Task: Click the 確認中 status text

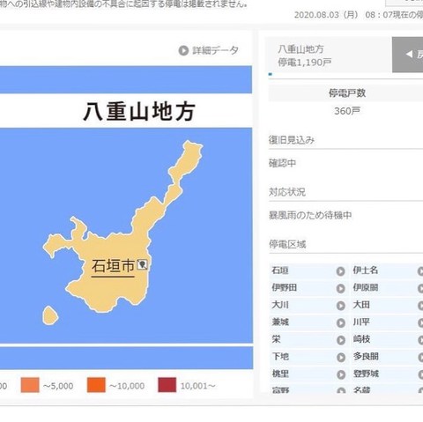Action: click(282, 163)
